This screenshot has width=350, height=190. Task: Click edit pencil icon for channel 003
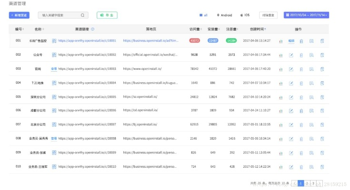(291, 69)
